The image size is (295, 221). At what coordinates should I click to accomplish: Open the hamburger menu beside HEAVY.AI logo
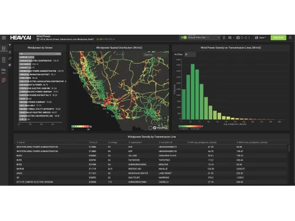(x=4, y=38)
